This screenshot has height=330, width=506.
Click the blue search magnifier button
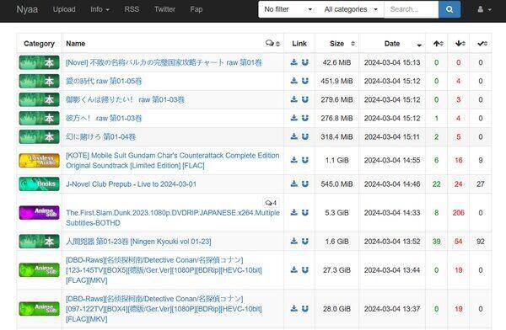[449, 9]
